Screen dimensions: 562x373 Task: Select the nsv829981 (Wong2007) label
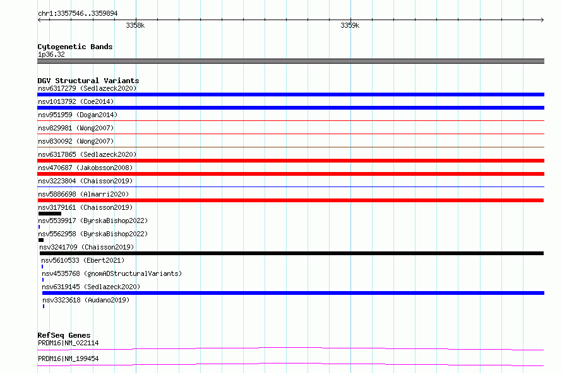(76, 128)
